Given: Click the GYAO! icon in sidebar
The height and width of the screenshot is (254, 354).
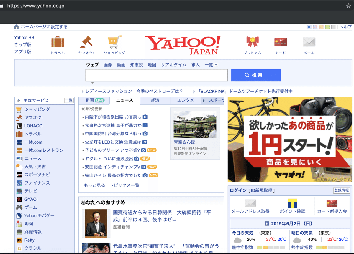Looking at the screenshot, I should click(x=19, y=199).
